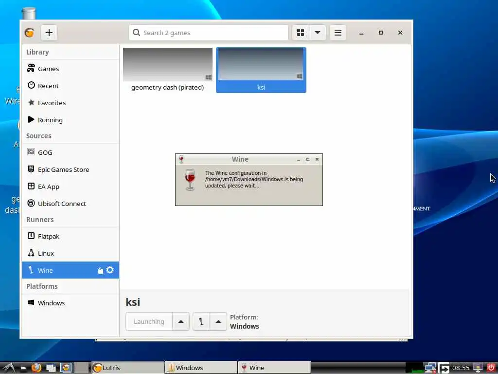Click the logout arrow tray icon
This screenshot has height=374, width=498.
click(444, 368)
